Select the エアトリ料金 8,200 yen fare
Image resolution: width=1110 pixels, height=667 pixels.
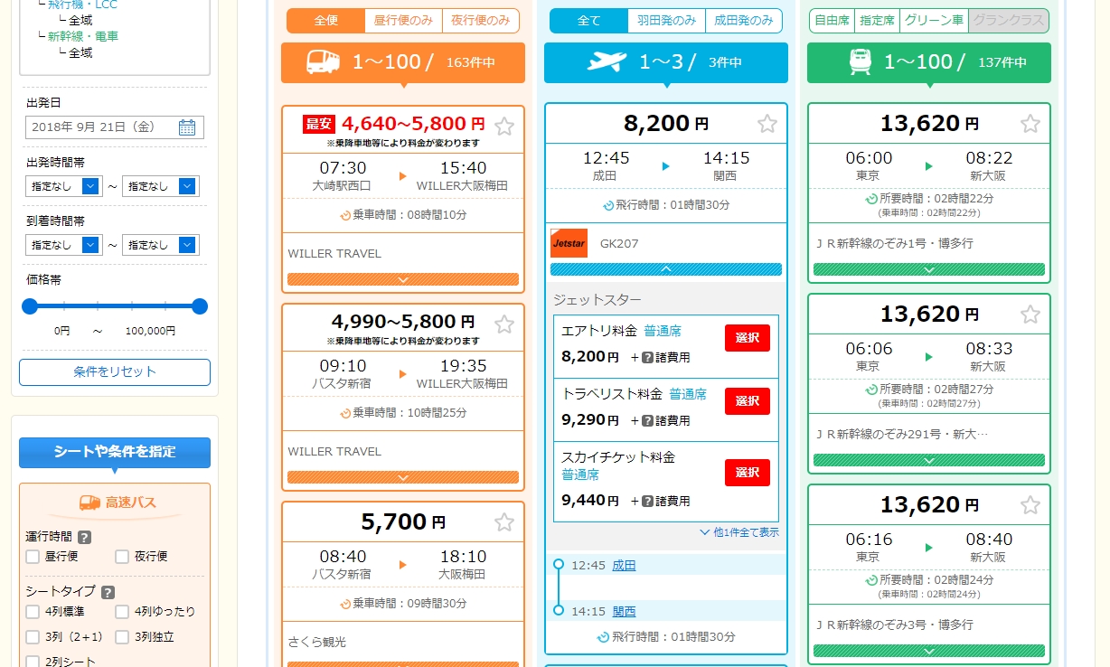747,338
